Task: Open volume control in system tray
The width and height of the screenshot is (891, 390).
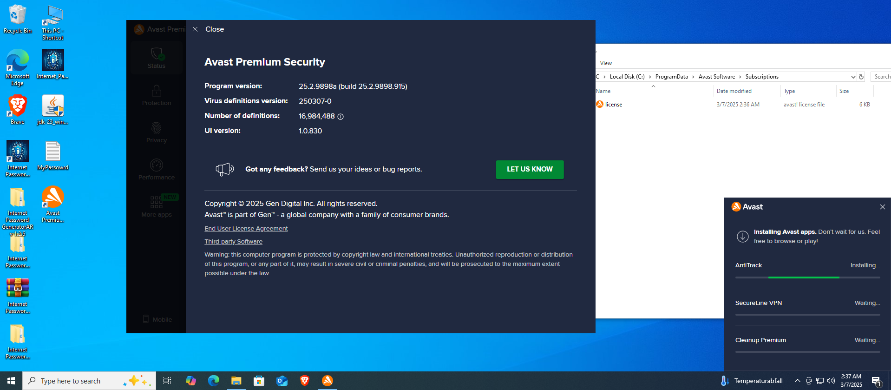Action: tap(831, 381)
